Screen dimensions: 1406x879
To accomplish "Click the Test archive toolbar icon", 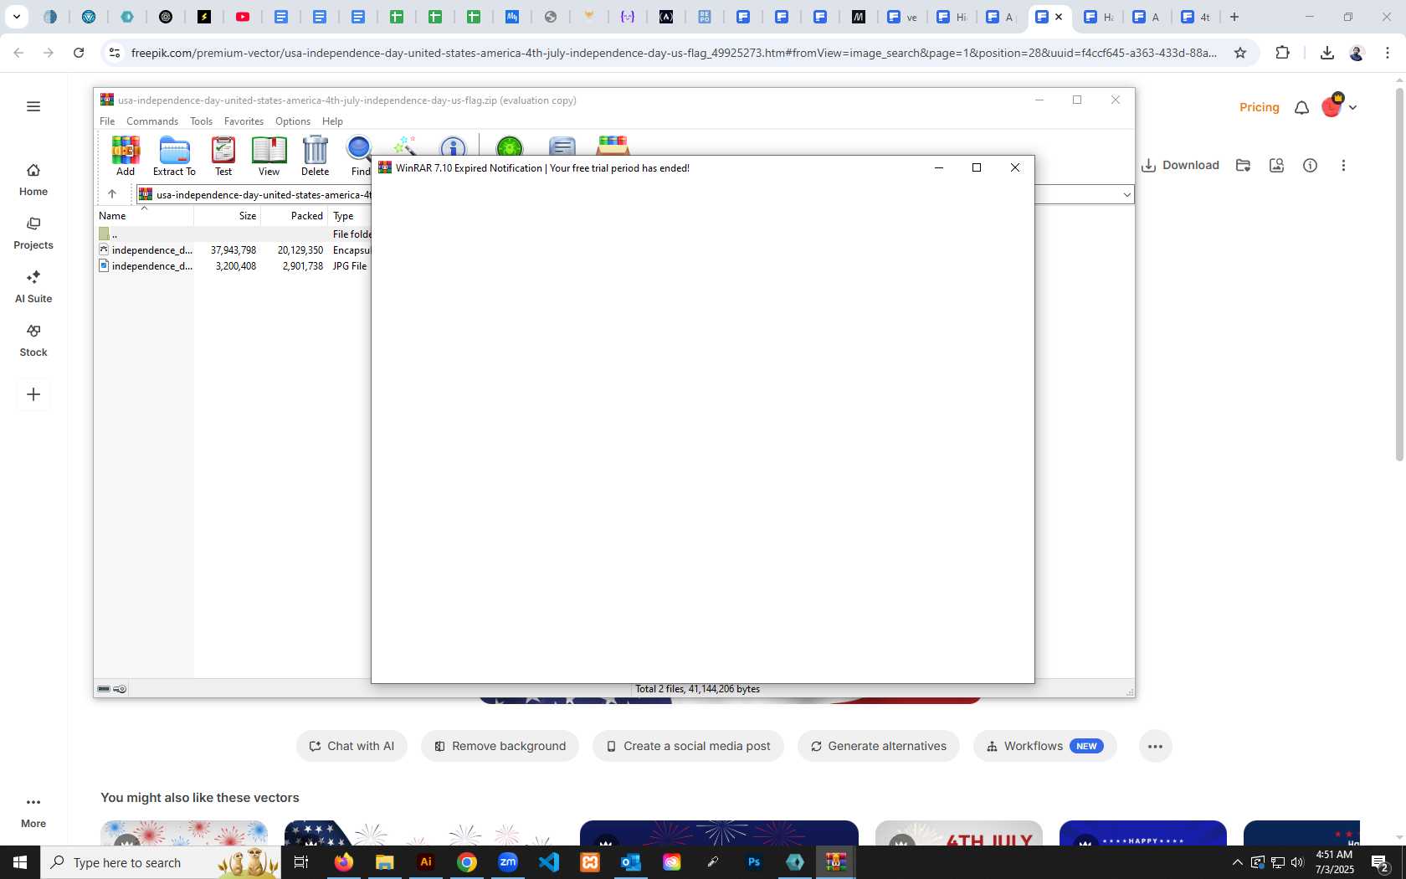I will coord(223,156).
